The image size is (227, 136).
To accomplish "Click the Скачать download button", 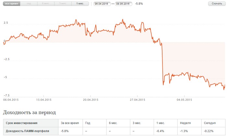I will point(217,4).
